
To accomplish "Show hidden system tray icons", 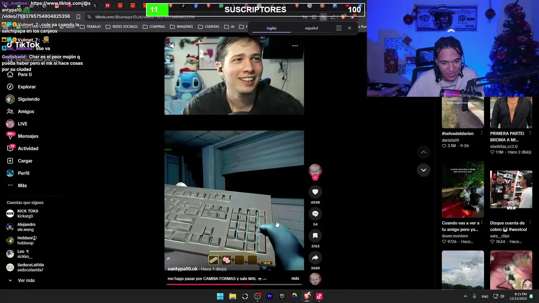I will pos(465,296).
